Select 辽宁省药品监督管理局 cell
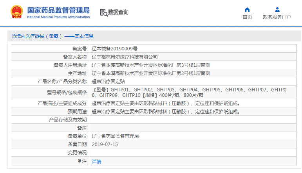The height and width of the screenshot is (173, 302). pyautogui.click(x=115, y=136)
